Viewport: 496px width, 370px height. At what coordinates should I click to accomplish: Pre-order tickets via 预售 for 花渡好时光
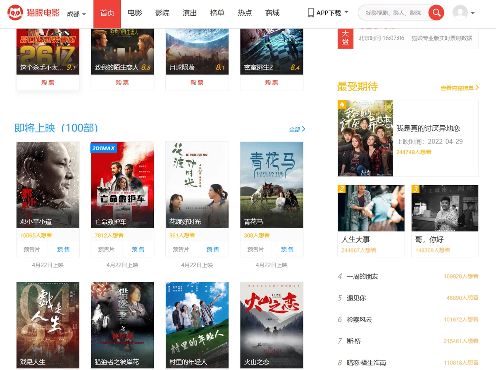click(x=213, y=249)
